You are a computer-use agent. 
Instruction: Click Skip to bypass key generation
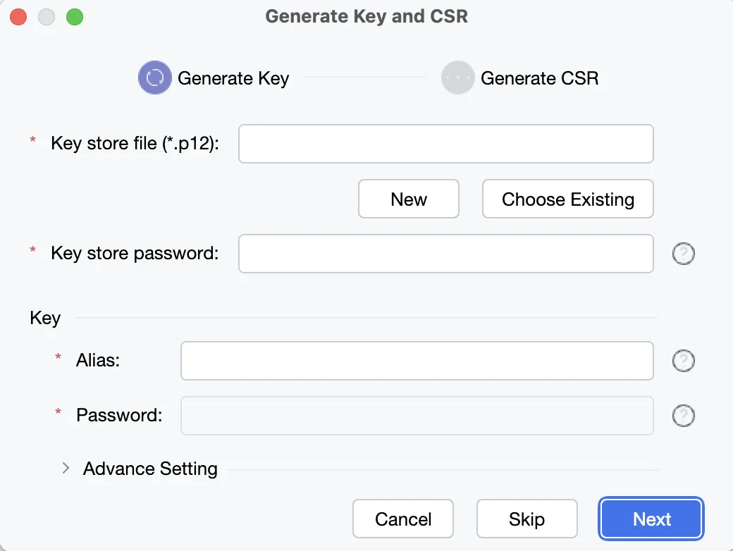tap(527, 519)
